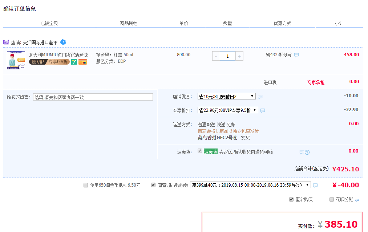Screen dimensions: 368x232
Task: Click the credit card payment badge icon
Action: click(82, 62)
